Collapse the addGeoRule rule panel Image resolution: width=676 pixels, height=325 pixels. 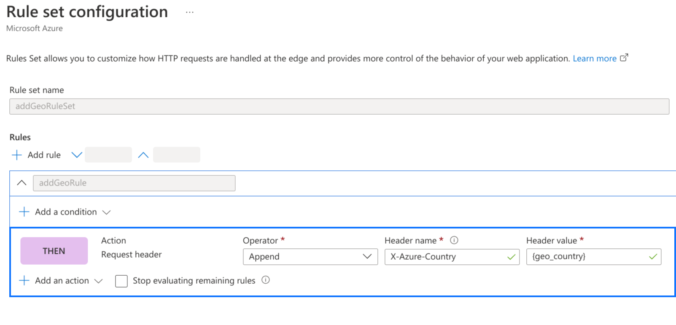[x=22, y=183]
